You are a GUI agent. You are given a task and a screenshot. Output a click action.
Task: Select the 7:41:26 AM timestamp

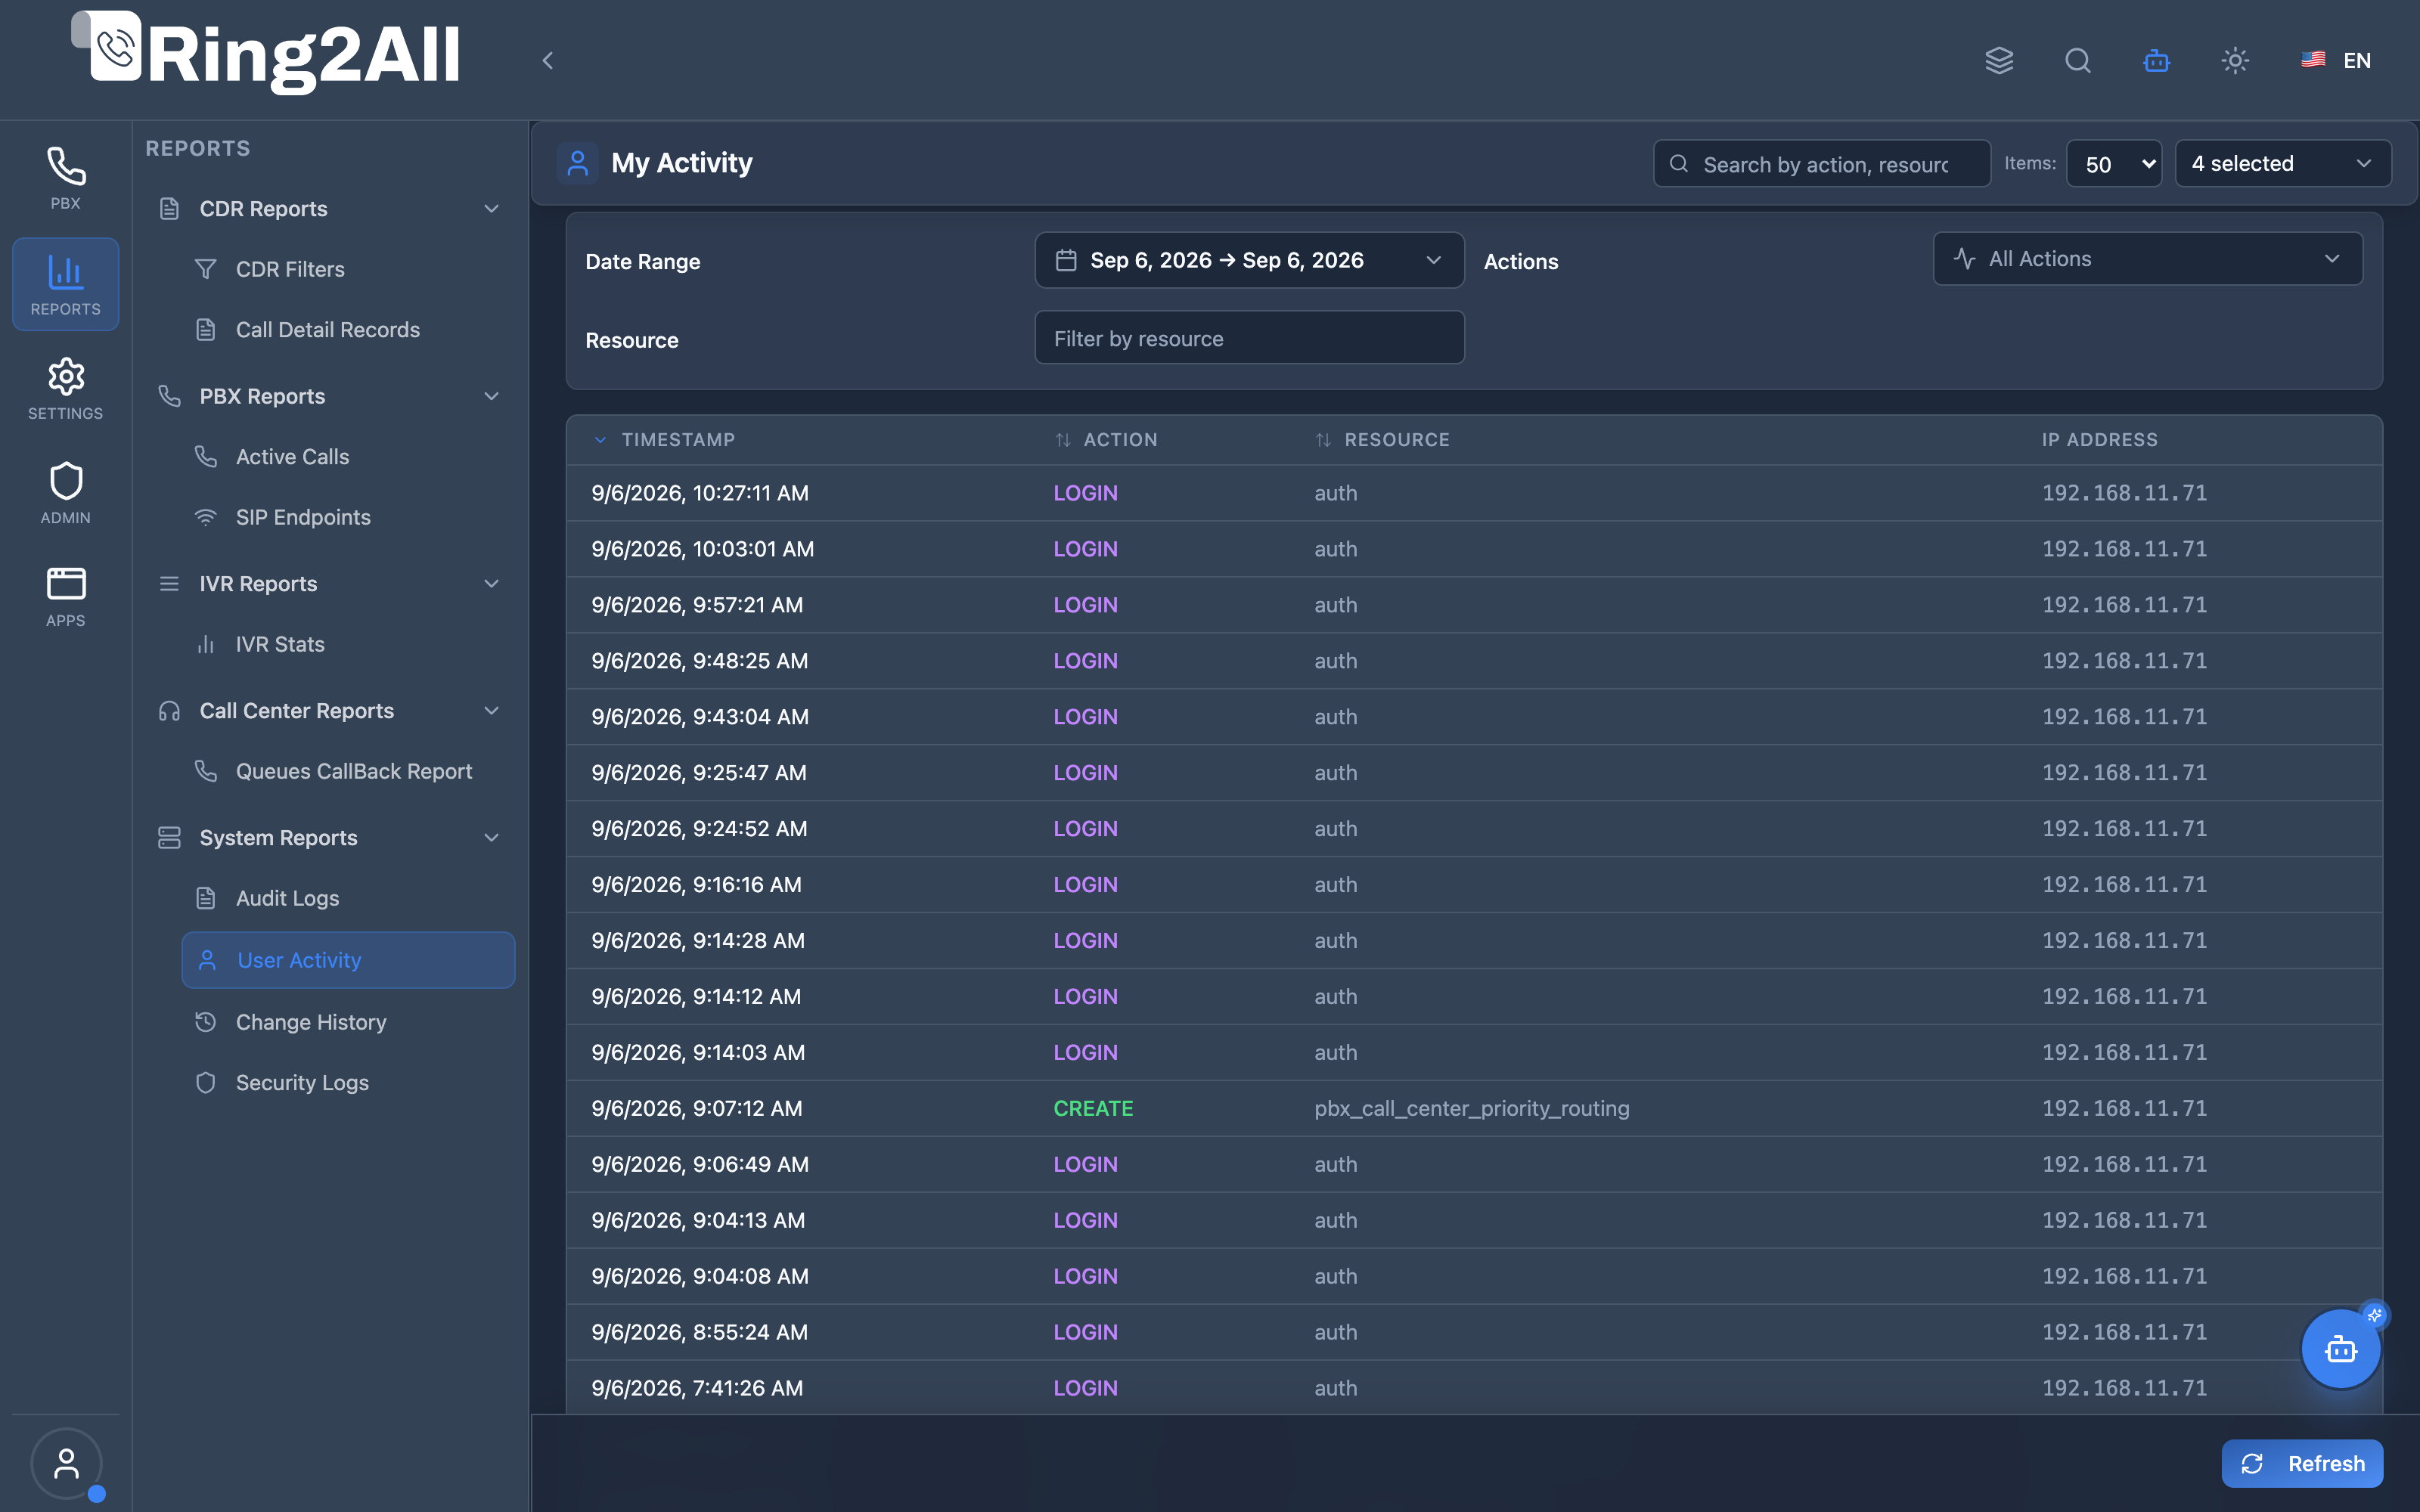(x=697, y=1388)
